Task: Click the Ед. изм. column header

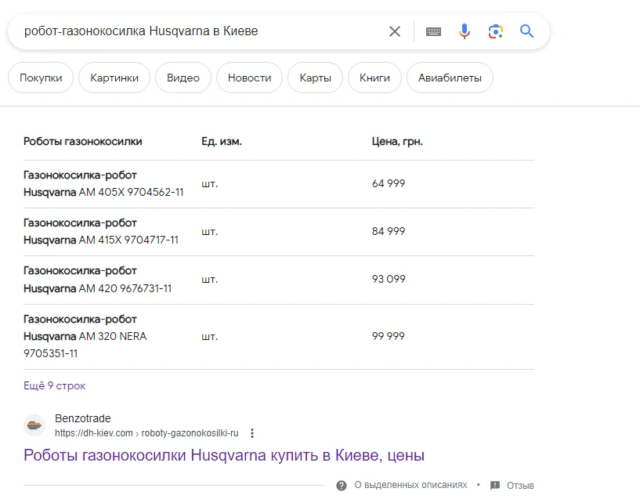Action: click(x=222, y=141)
